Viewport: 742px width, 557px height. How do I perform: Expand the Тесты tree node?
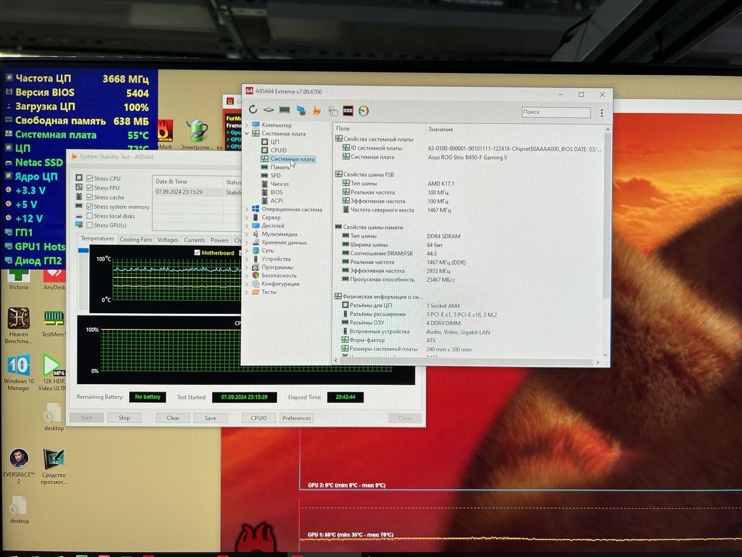tap(247, 292)
